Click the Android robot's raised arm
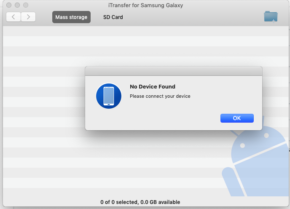This screenshot has height=209, width=290. pos(234,182)
